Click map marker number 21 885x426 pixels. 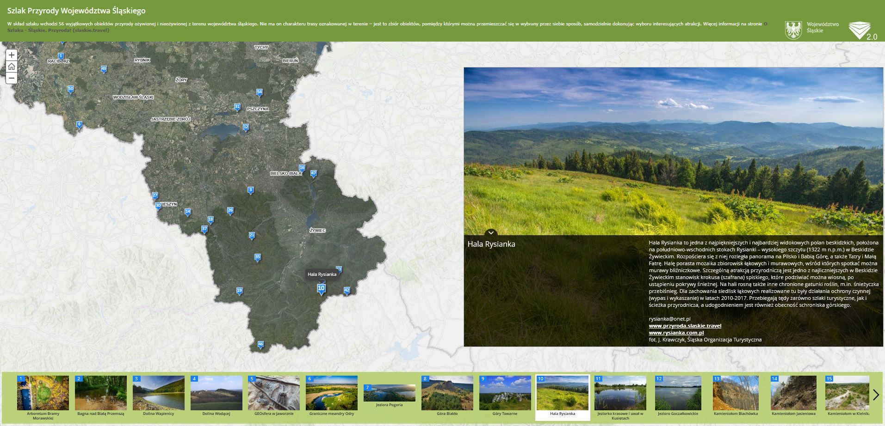[252, 236]
